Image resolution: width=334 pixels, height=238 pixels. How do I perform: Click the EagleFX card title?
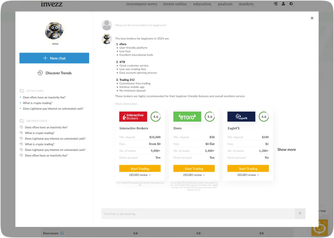pos(234,128)
